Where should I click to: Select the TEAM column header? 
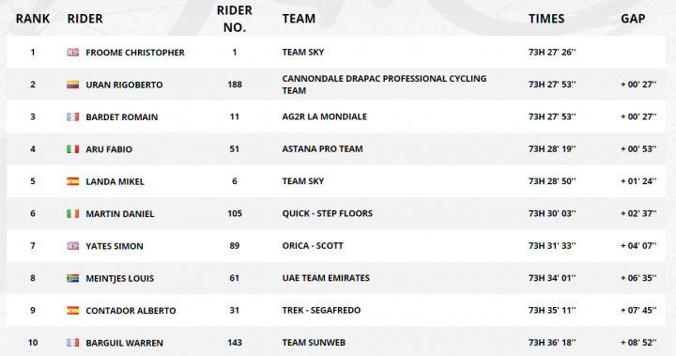(299, 19)
